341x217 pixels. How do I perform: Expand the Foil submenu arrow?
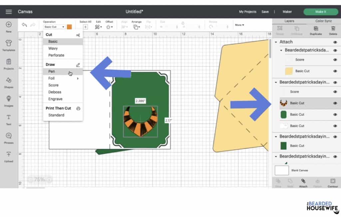[78, 78]
